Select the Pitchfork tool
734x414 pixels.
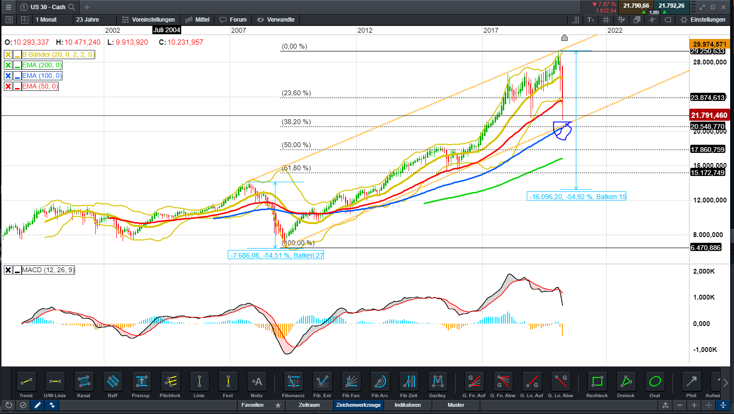coord(170,382)
